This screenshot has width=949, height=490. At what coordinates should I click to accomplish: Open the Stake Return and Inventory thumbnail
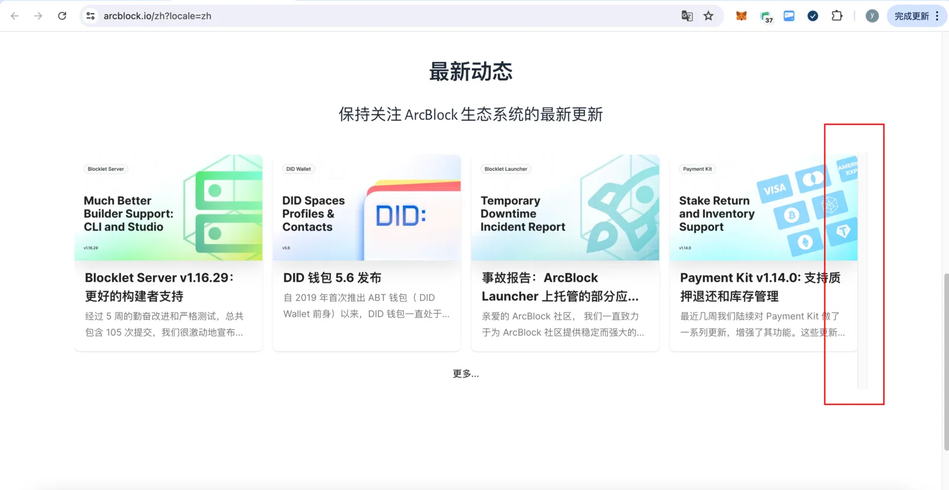tap(763, 208)
